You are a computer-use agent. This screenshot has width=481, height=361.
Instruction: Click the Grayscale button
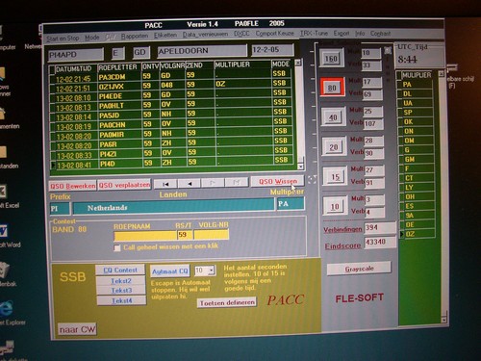359,269
